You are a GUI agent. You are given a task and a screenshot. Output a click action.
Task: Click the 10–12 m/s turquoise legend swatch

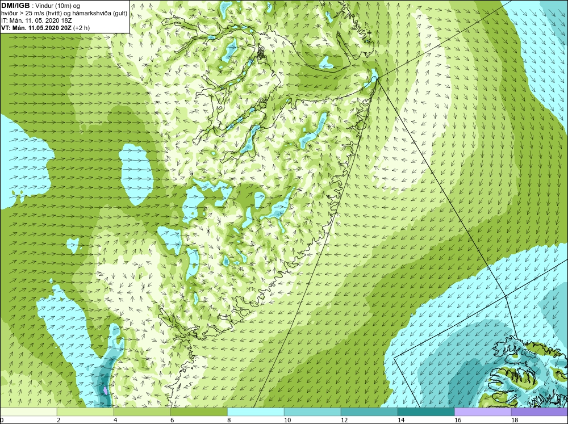312,412
